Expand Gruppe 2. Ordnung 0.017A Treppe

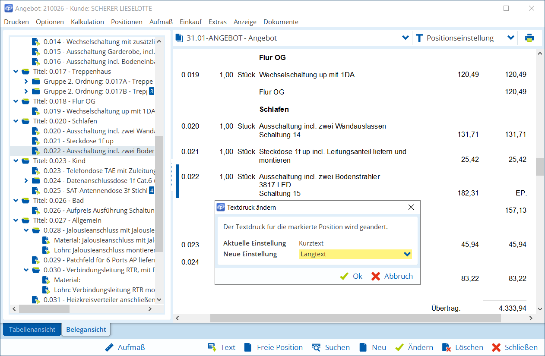26,81
